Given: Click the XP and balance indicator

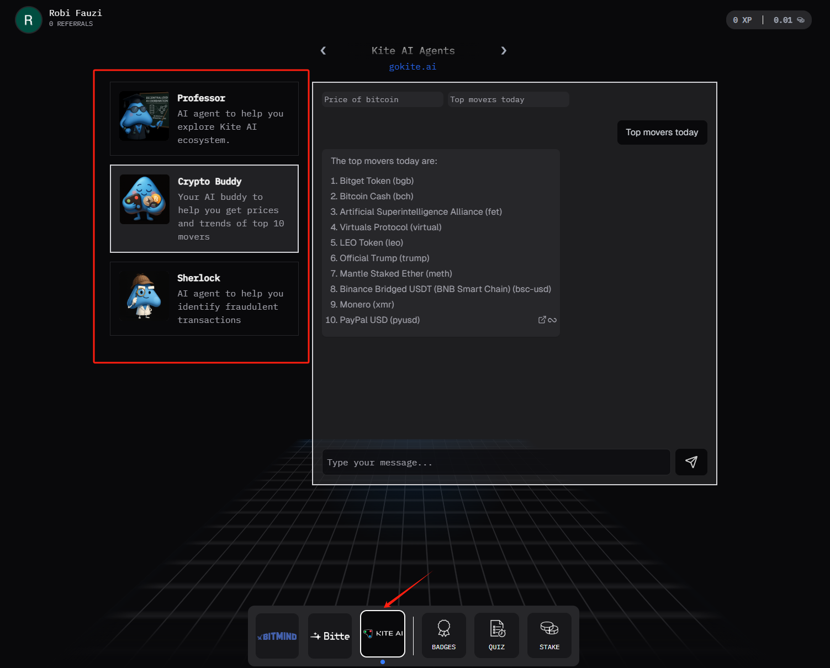Looking at the screenshot, I should pos(768,20).
